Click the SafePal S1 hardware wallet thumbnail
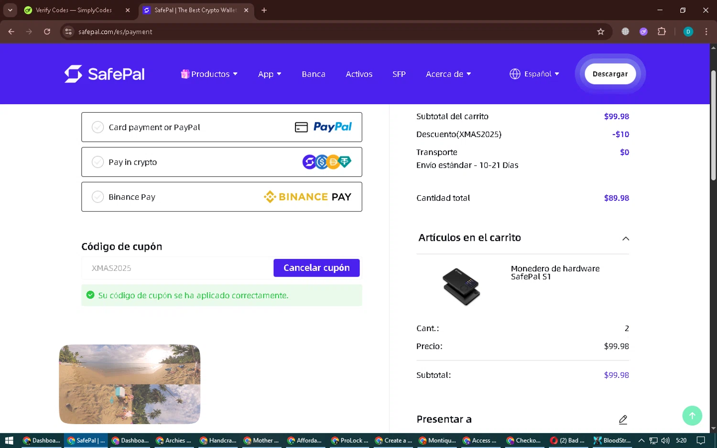 tap(461, 287)
